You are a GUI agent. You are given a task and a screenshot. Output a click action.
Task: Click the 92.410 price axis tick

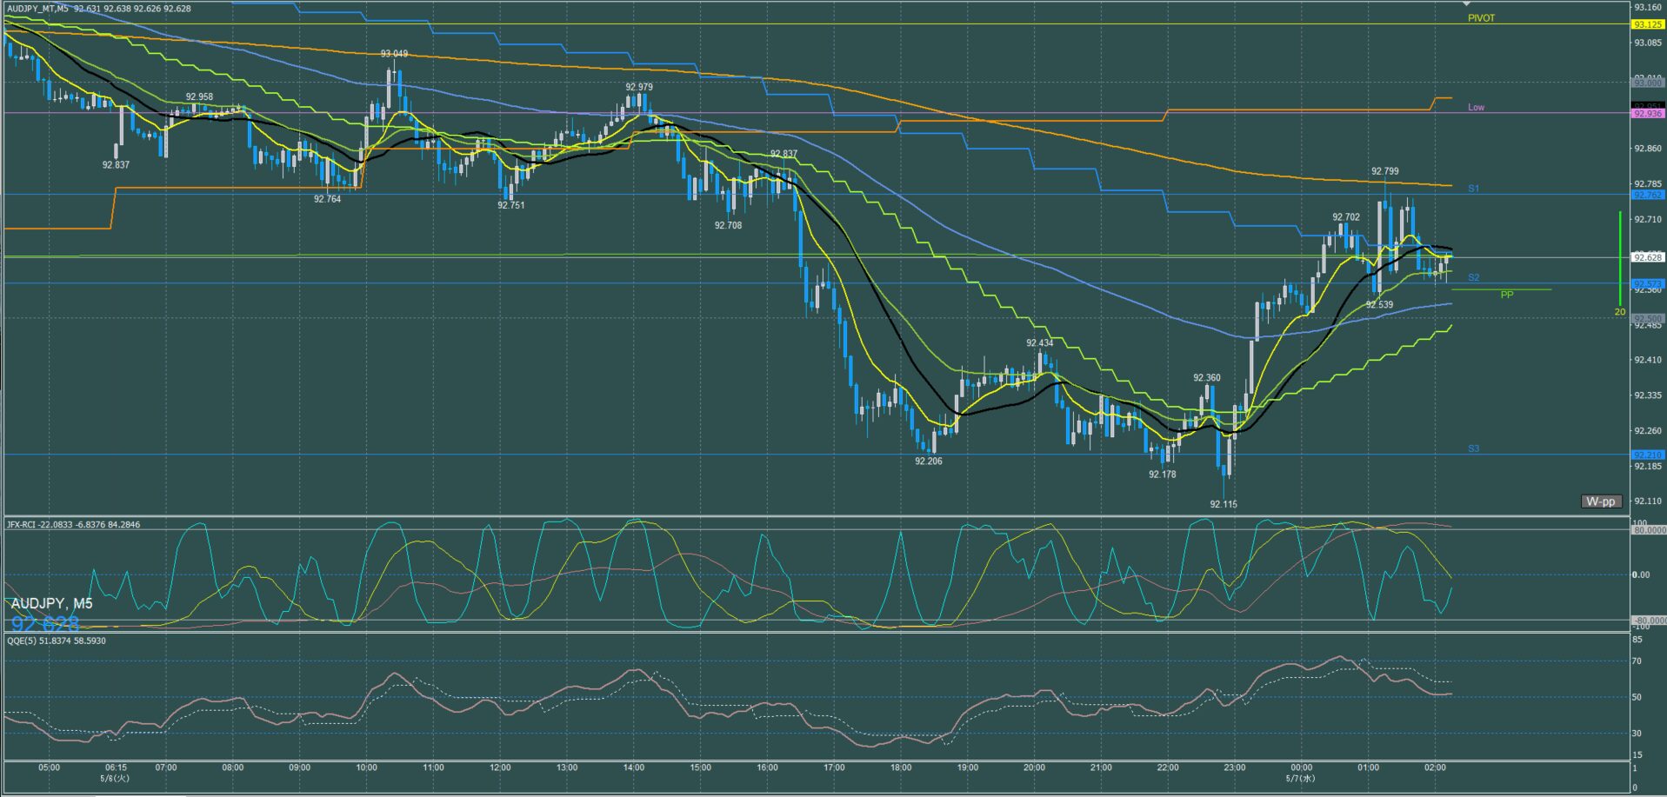1648,360
